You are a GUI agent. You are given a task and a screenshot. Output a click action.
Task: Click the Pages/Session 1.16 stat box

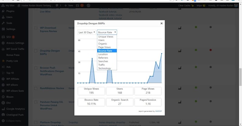click(x=148, y=102)
